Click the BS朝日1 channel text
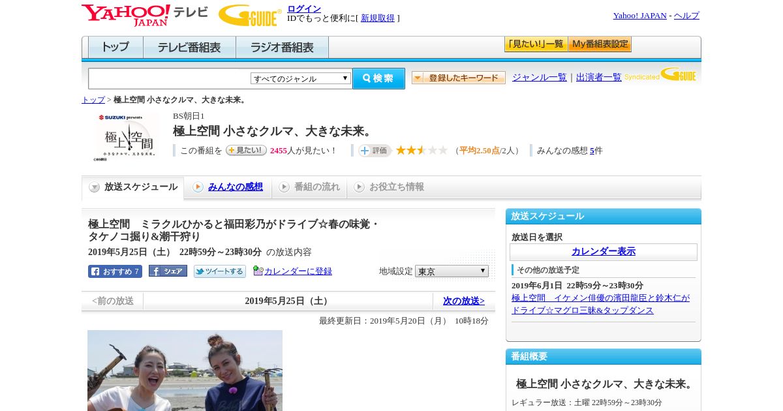The height and width of the screenshot is (411, 783). [189, 116]
